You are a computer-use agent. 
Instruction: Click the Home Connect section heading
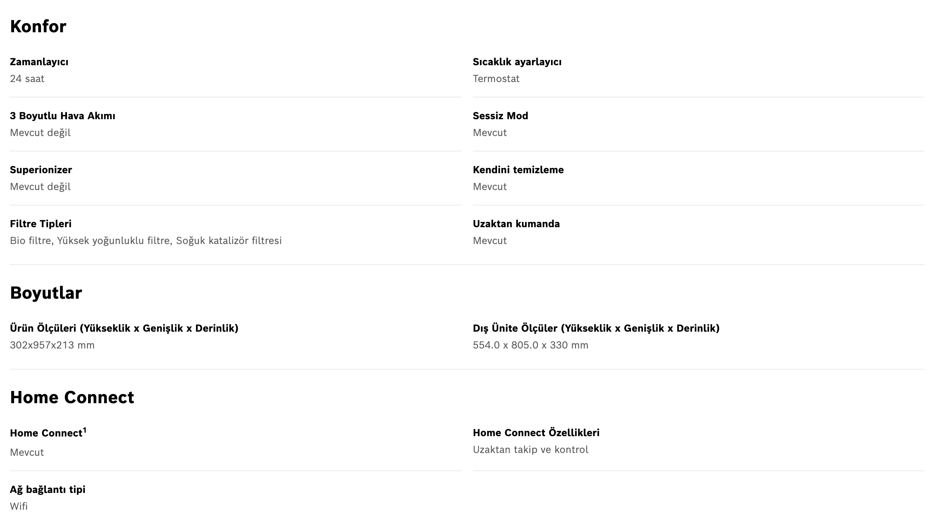72,398
